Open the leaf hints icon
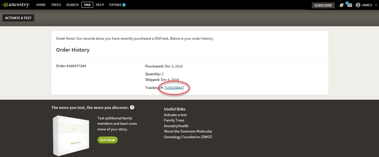 [x=342, y=5]
